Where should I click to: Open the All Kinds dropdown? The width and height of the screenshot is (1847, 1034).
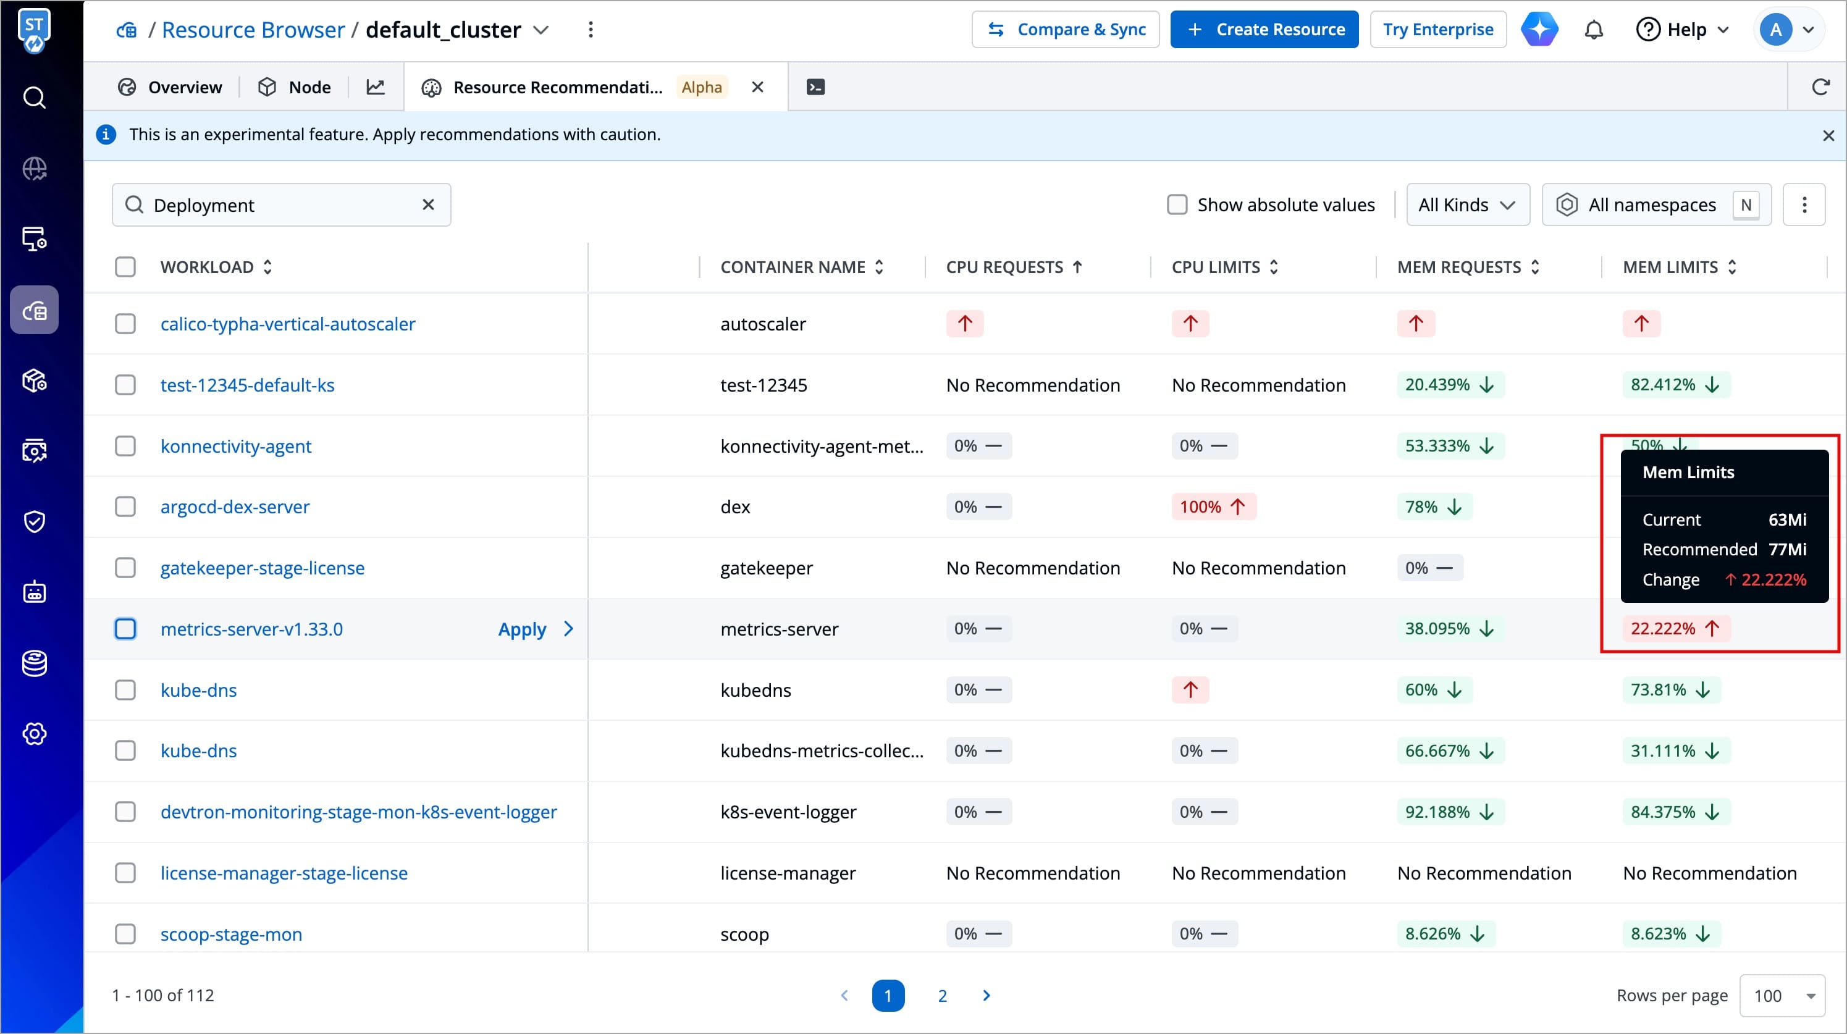coord(1467,205)
